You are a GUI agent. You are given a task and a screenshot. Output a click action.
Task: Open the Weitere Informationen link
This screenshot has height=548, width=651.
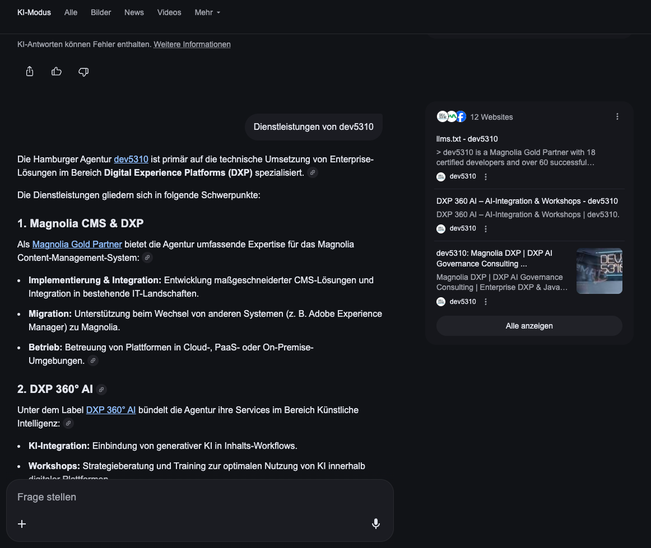[192, 44]
